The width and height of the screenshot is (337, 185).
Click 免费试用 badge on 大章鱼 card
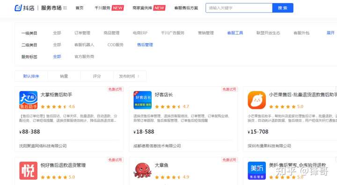[229, 160]
